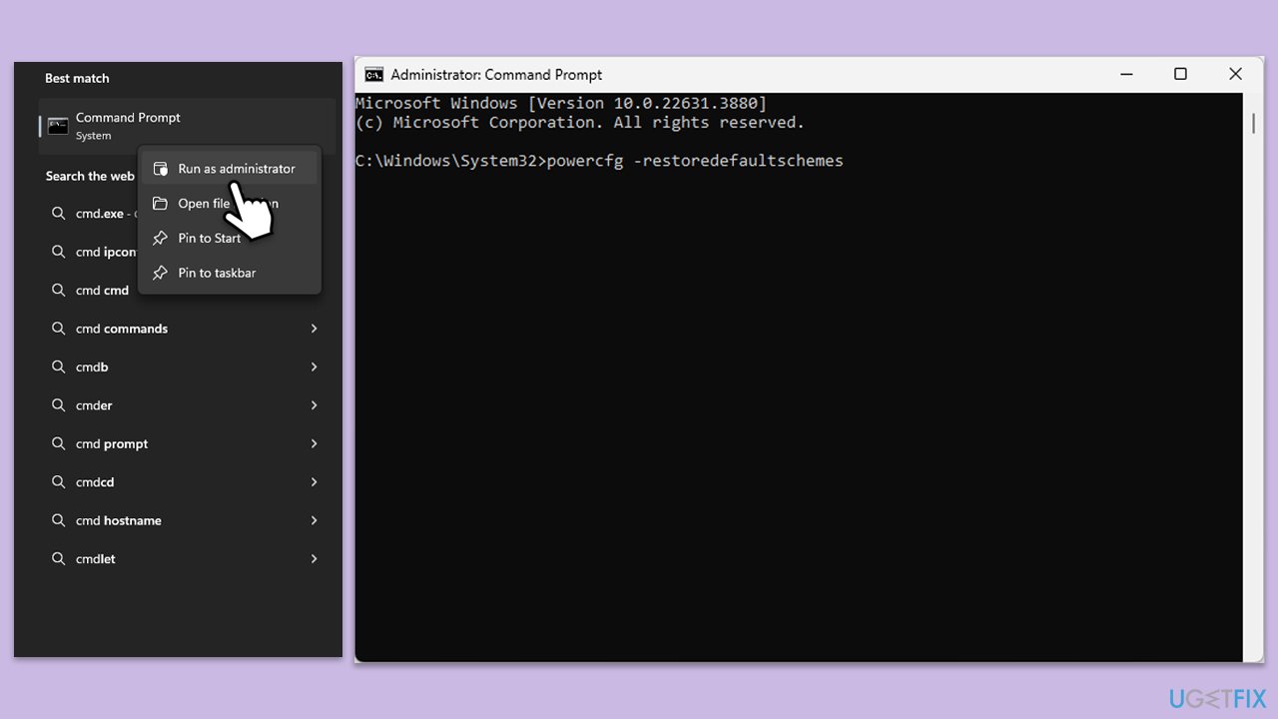Select the cmdb web suggestion
The height and width of the screenshot is (719, 1278).
pos(188,367)
